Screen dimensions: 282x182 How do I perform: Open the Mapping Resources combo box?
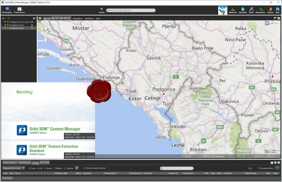coord(14,168)
